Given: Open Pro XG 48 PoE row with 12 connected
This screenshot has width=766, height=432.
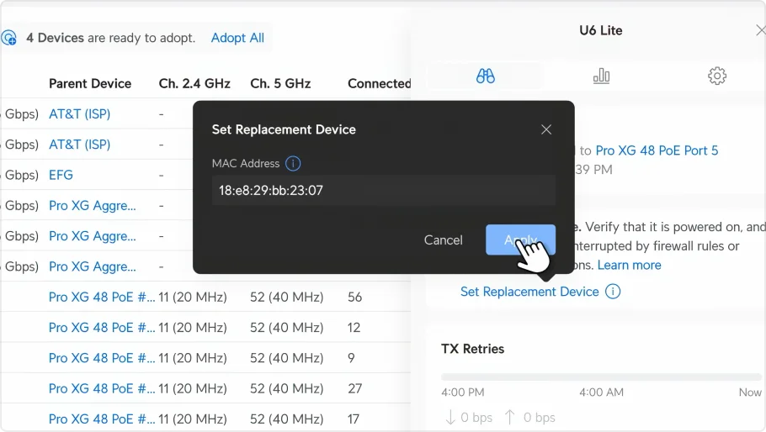Looking at the screenshot, I should [102, 328].
